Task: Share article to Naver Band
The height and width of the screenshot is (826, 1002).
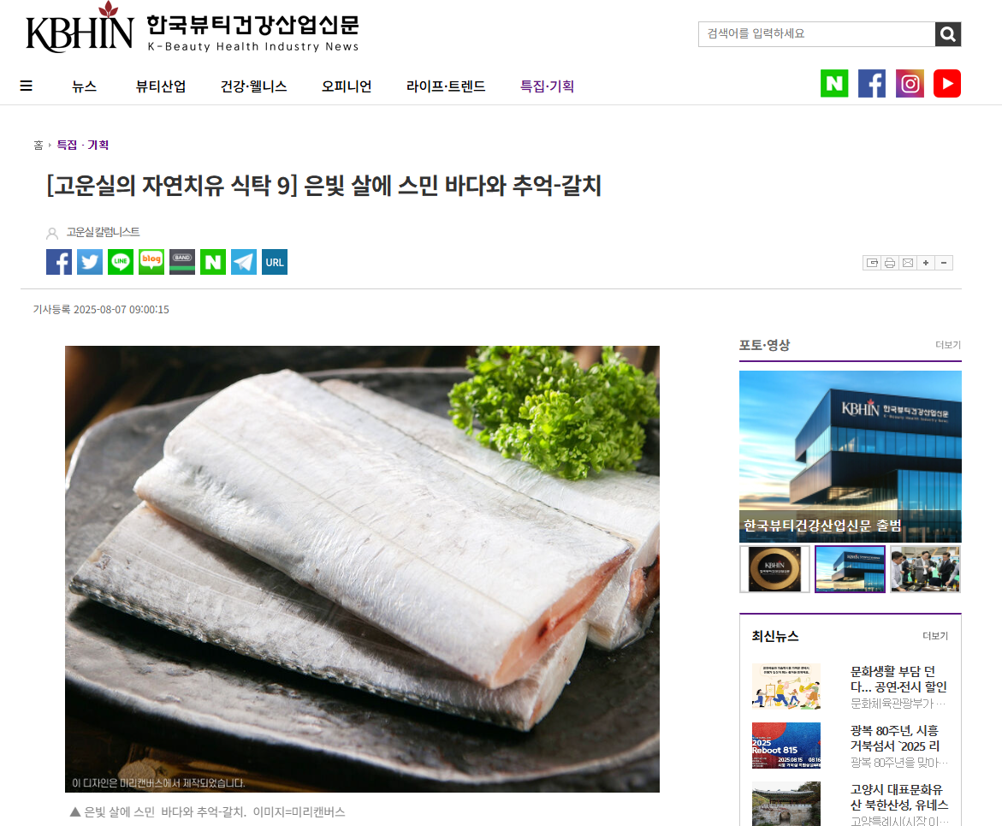Action: pos(182,262)
